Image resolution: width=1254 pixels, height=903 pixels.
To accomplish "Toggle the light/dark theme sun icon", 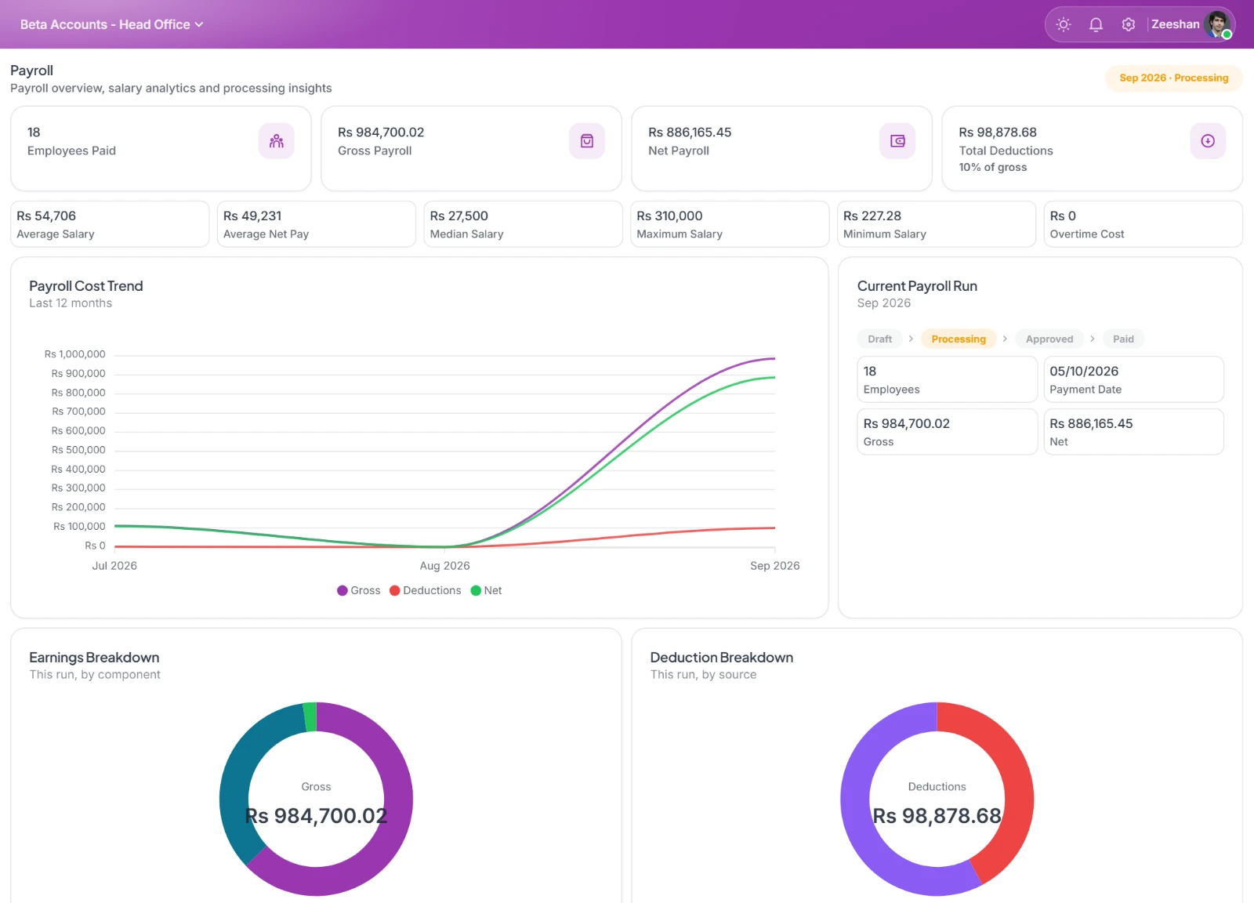I will [1064, 24].
